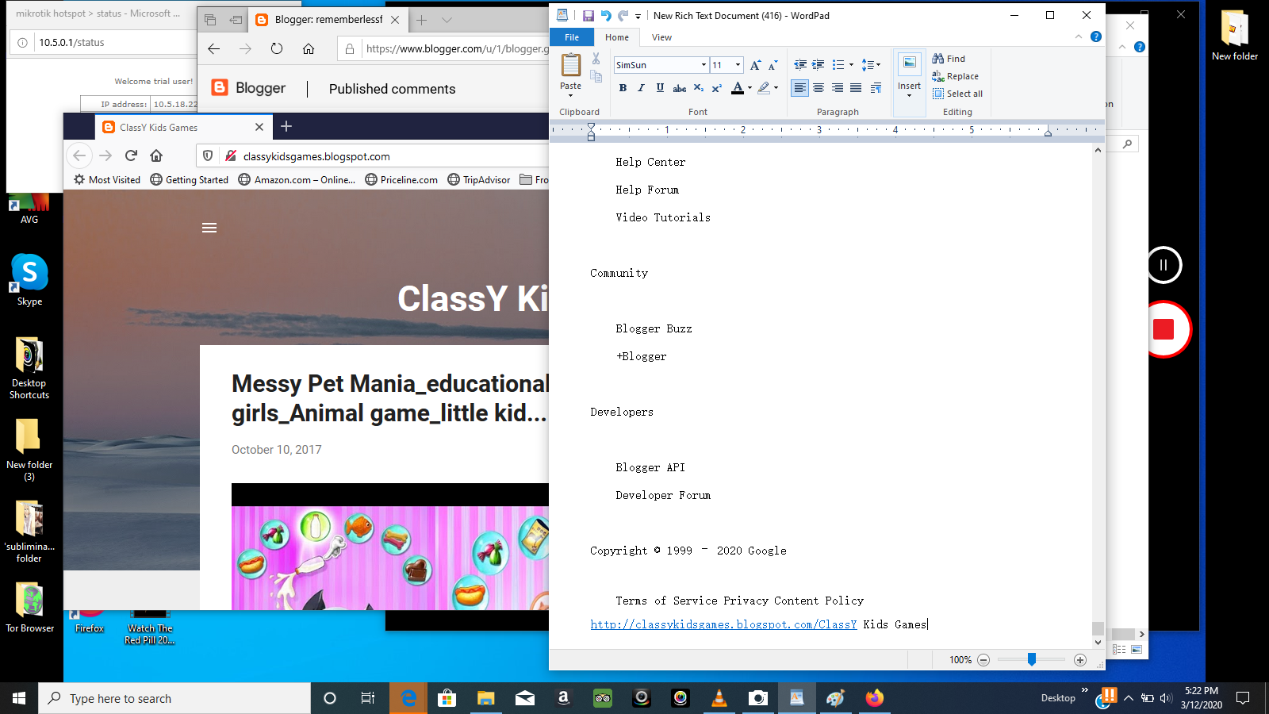Viewport: 1269px width, 714px height.
Task: Toggle underline formatting
Action: [x=660, y=88]
